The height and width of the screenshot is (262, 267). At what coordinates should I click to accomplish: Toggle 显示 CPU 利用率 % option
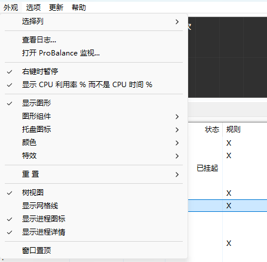coord(94,85)
